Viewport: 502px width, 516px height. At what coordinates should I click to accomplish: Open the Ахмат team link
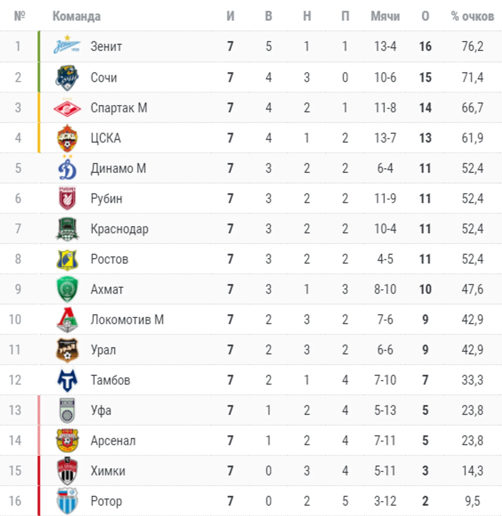(107, 289)
